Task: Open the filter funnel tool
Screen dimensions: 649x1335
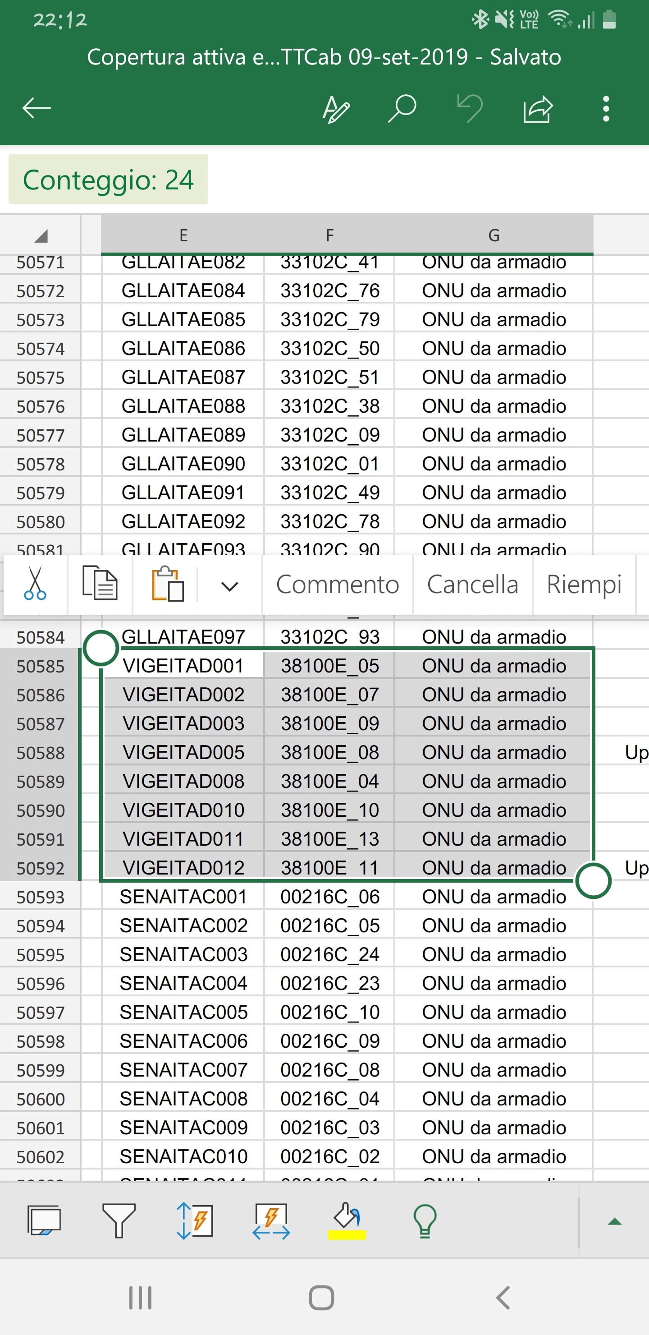Action: click(119, 1220)
